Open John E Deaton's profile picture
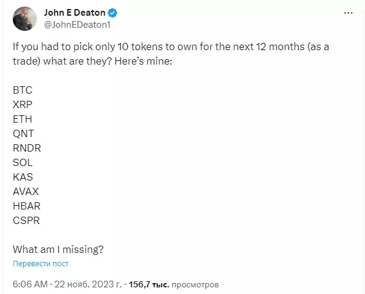Image resolution: width=365 pixels, height=294 pixels. (25, 19)
